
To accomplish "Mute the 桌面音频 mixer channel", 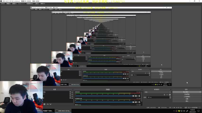I will (x=136, y=96).
